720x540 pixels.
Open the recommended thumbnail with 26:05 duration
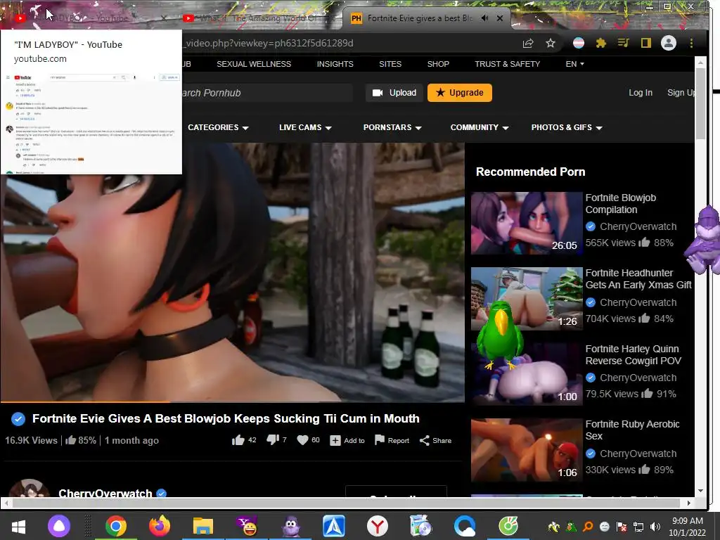pos(527,223)
